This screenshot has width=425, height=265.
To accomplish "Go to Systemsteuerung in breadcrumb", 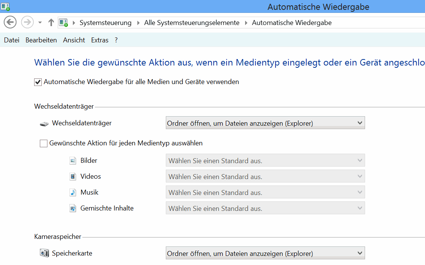I will (x=105, y=23).
